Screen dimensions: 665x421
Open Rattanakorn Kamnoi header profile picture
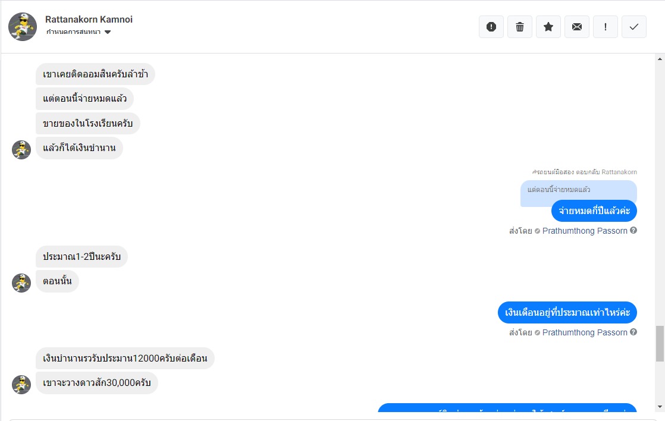pos(23,27)
